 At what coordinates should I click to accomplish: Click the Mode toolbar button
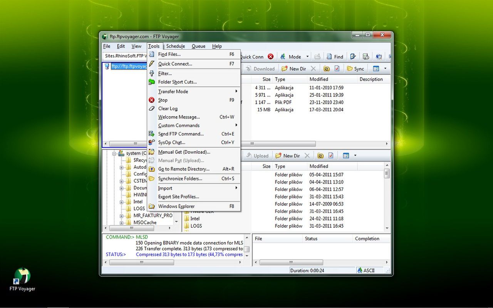pyautogui.click(x=290, y=57)
